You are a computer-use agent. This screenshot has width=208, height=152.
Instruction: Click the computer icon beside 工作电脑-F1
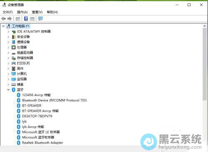8,26
